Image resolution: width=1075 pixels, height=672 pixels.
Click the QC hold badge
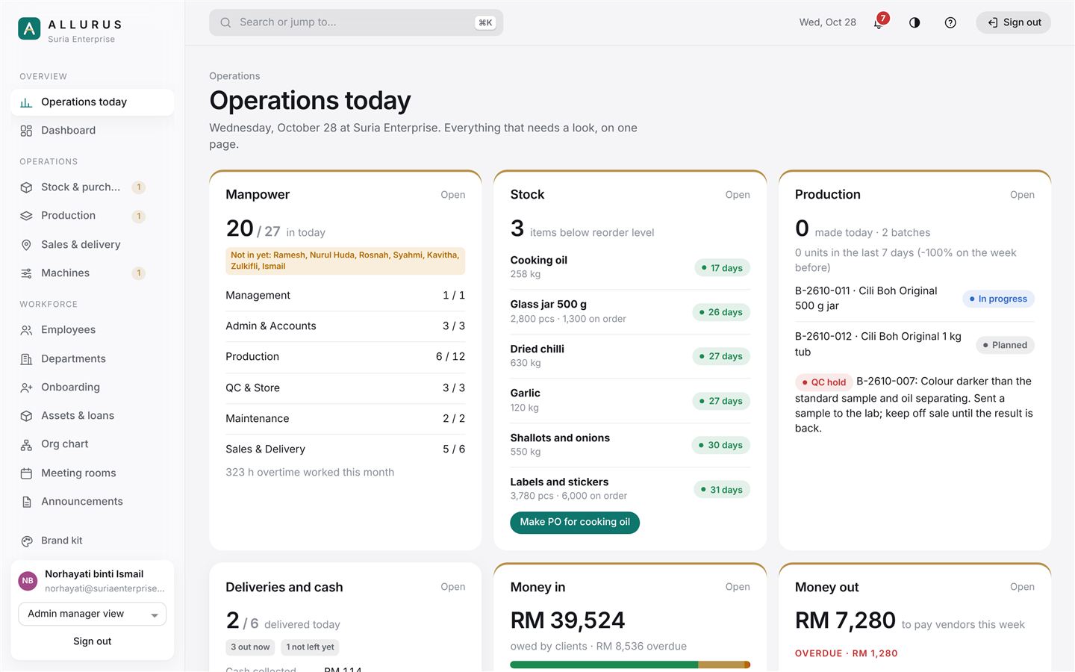click(824, 382)
